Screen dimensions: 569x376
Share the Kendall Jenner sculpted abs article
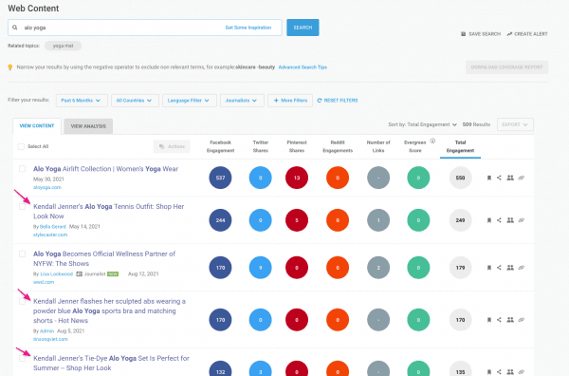[499, 320]
